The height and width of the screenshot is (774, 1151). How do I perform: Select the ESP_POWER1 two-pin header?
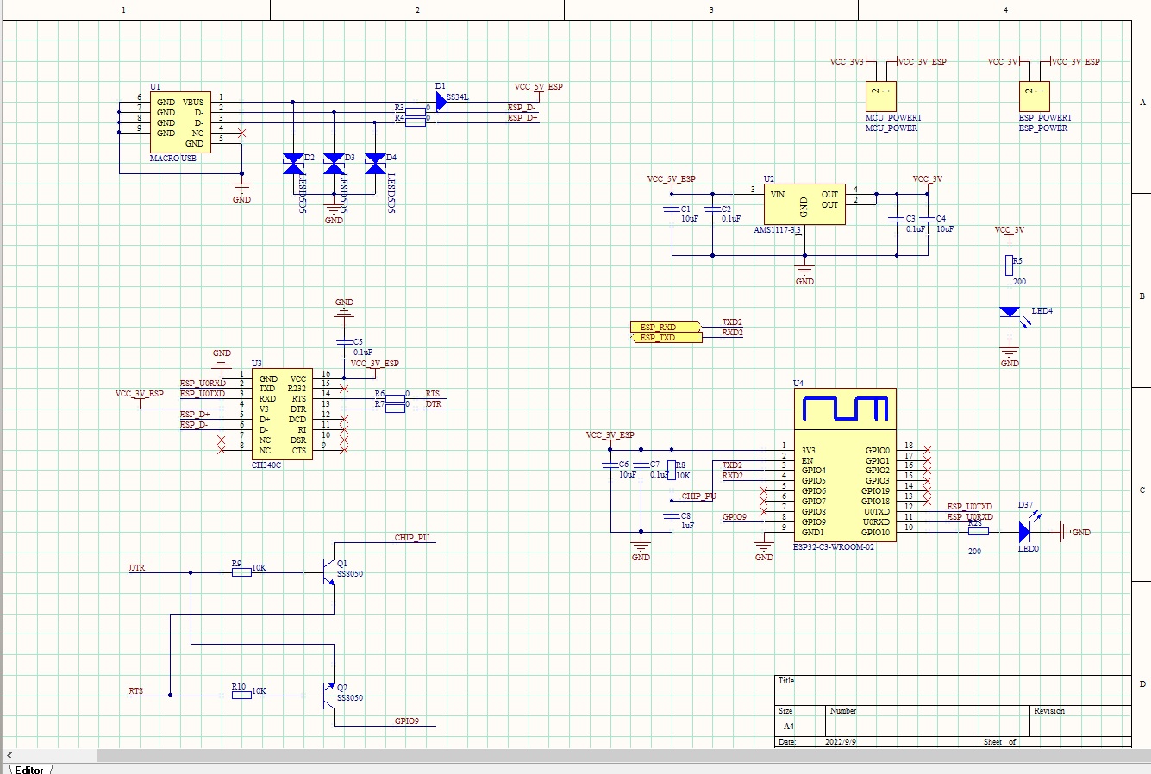[1034, 96]
